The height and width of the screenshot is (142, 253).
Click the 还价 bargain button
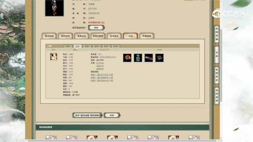96,28
